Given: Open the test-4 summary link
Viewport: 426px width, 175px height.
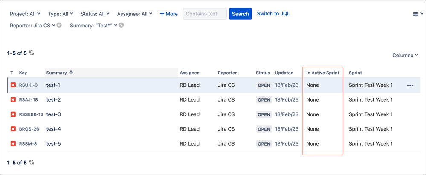Looking at the screenshot, I should 54,129.
